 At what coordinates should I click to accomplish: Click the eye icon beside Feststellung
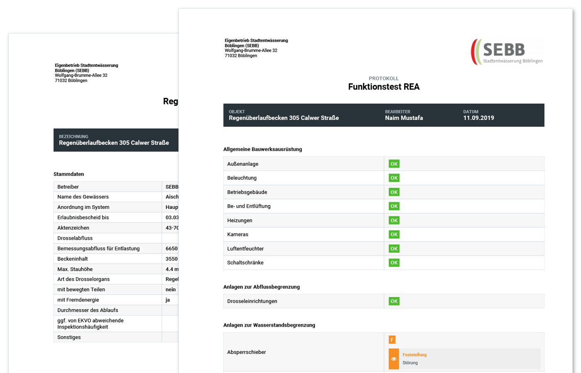pyautogui.click(x=394, y=359)
